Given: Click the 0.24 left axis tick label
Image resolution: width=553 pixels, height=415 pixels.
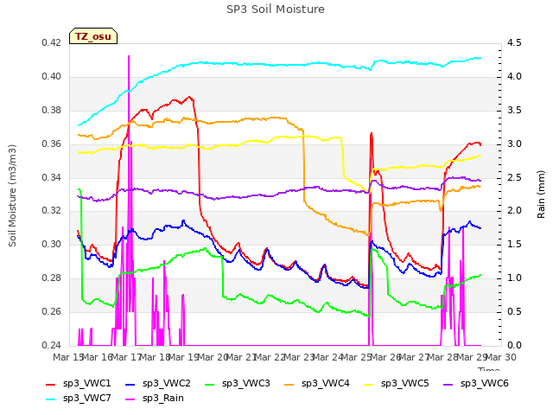Looking at the screenshot, I should coord(51,345).
